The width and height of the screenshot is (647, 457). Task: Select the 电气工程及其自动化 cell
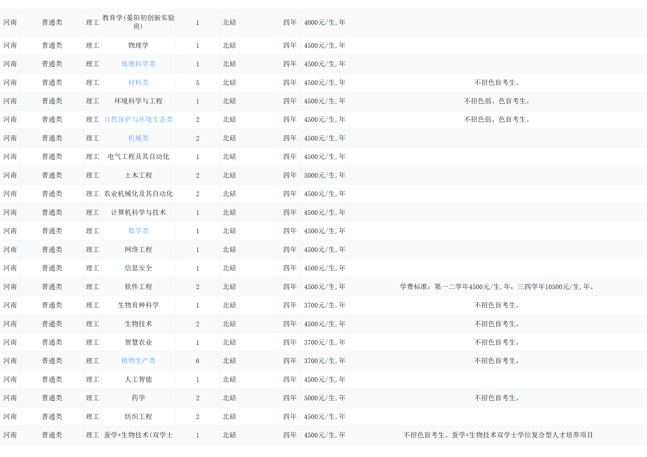(138, 157)
